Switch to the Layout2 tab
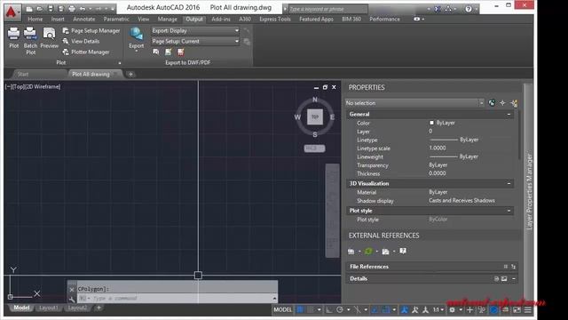This screenshot has width=568, height=320. point(77,308)
